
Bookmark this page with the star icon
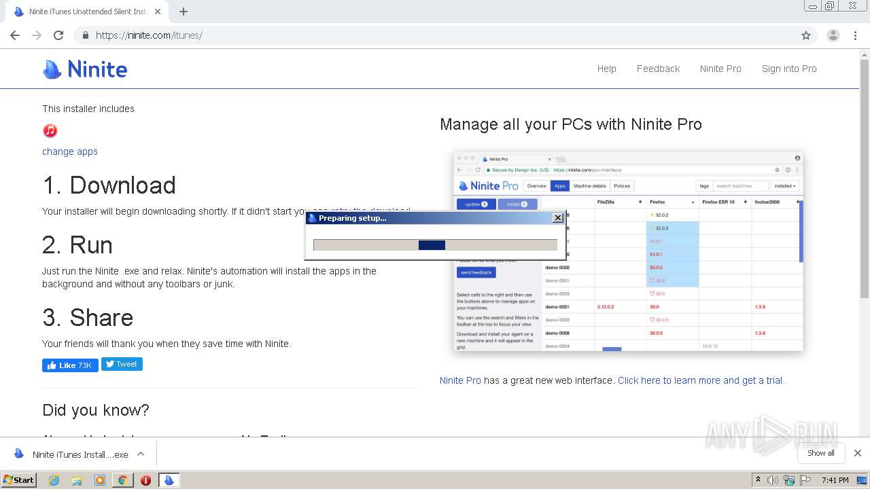point(806,35)
